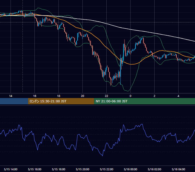Click the blue session bar before London
The width and height of the screenshot is (195, 172).
click(x=14, y=101)
